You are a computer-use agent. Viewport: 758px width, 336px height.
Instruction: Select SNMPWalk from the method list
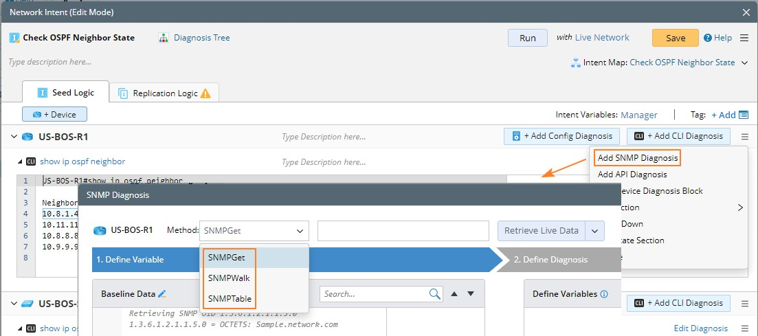point(229,278)
